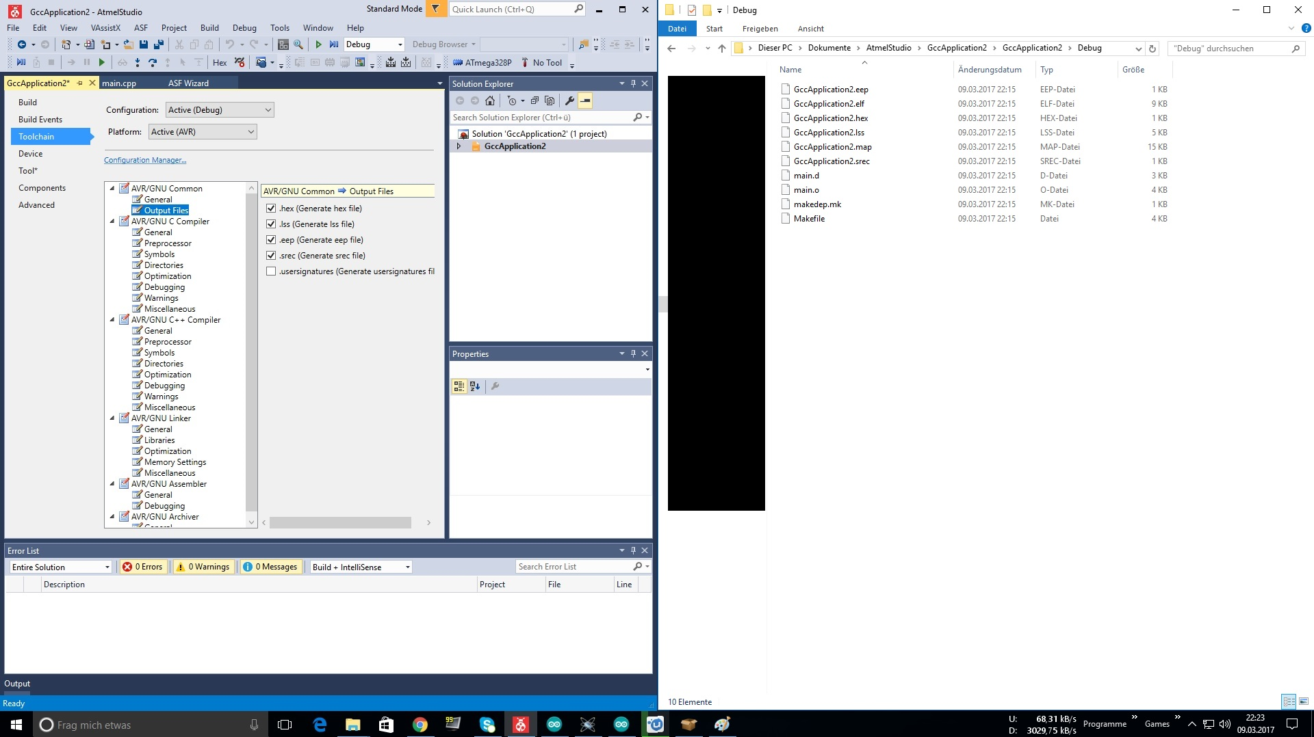
Task: Click the Back arrow in File Explorer
Action: 671,49
